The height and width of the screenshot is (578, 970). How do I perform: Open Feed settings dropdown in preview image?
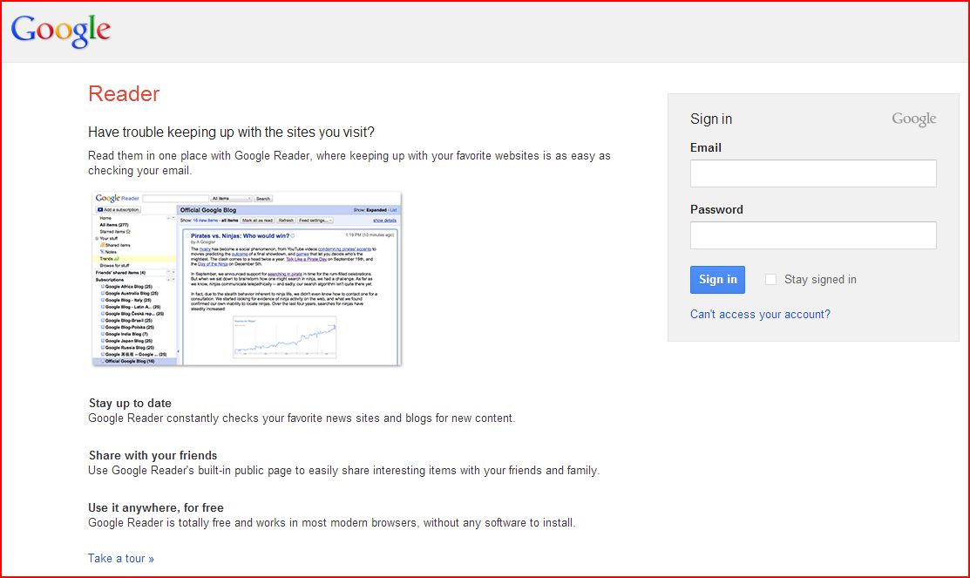click(315, 221)
